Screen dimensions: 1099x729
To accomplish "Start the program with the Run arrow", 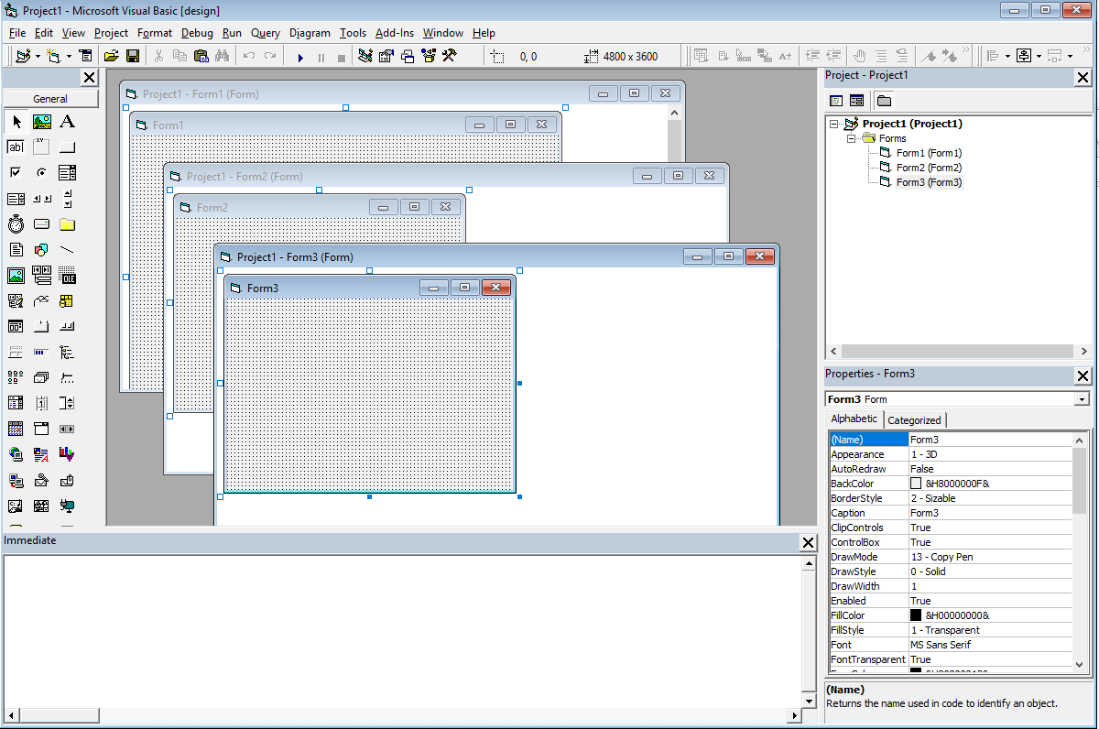I will 300,57.
